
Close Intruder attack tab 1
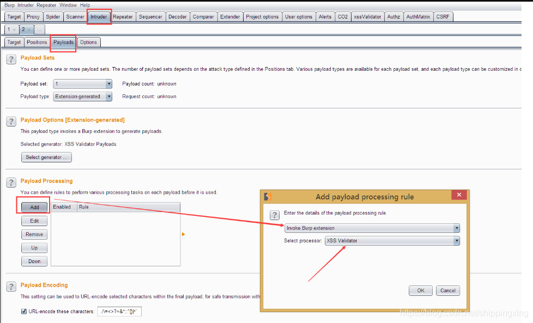click(14, 30)
